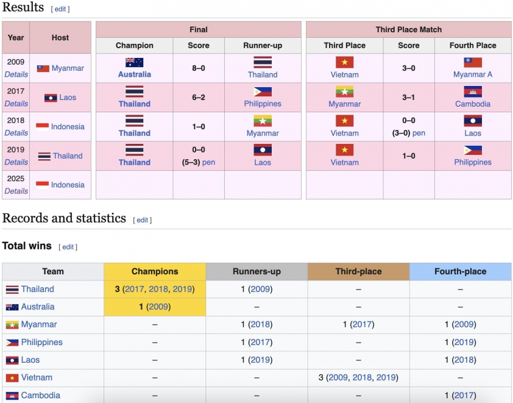
Task: Open Details link for the 2017 tournament
Action: pos(16,104)
